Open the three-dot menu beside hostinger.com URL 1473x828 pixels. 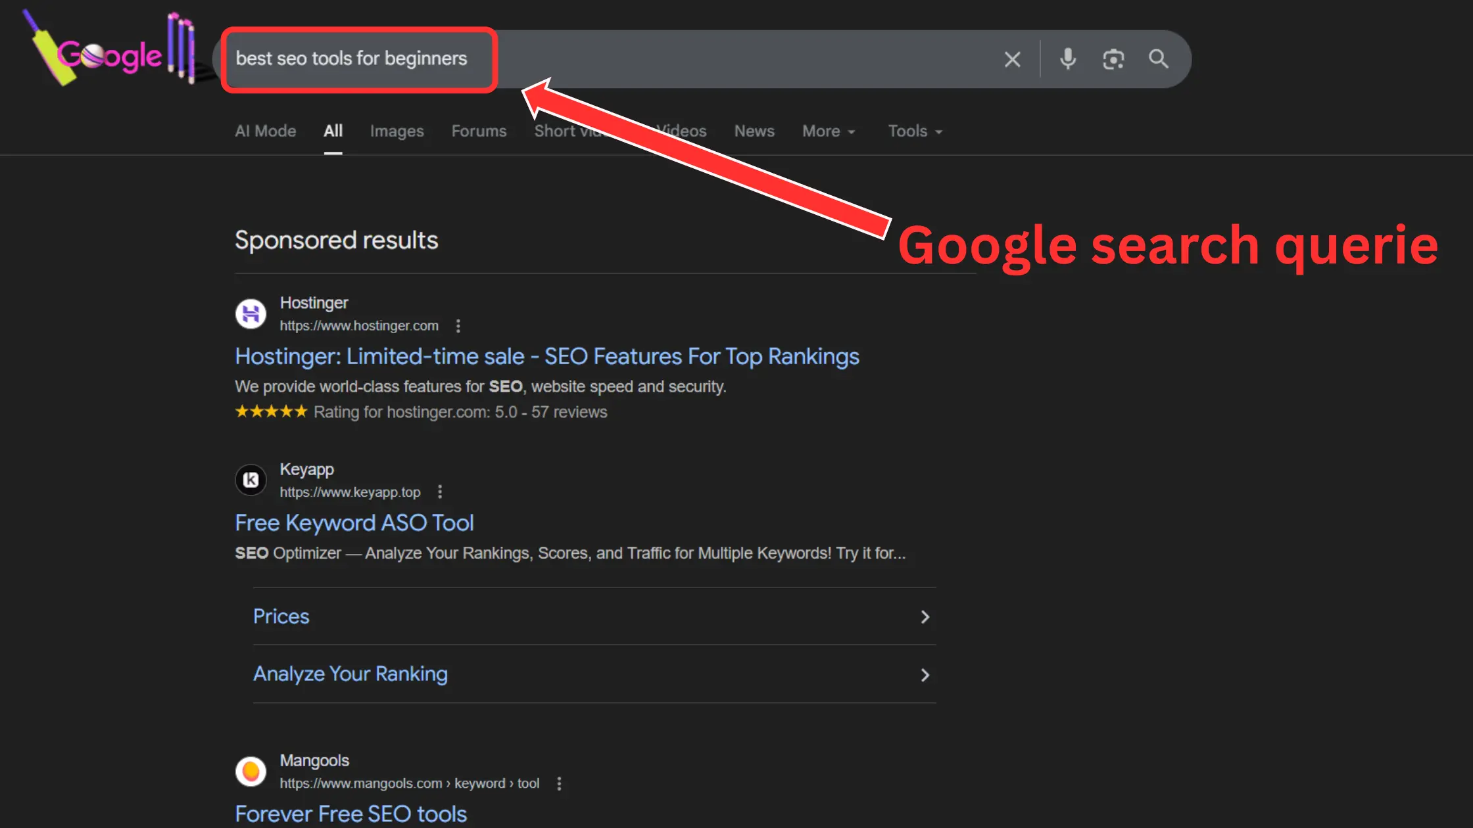pos(458,326)
